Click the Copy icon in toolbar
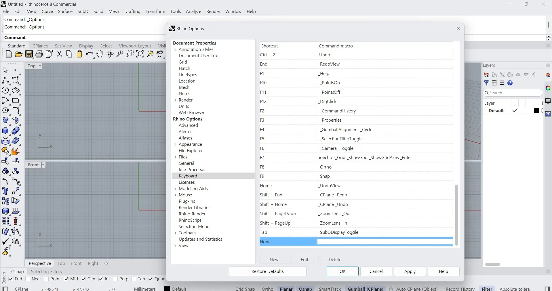552x291 pixels. [x=69, y=54]
